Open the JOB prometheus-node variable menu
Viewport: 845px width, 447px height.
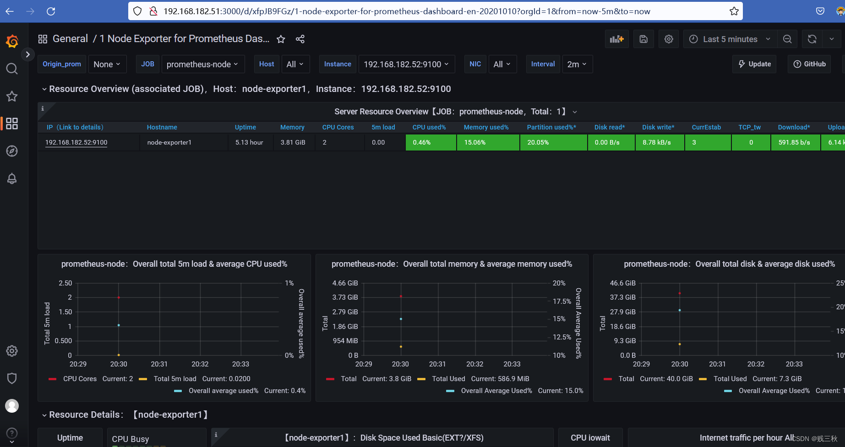click(x=202, y=64)
